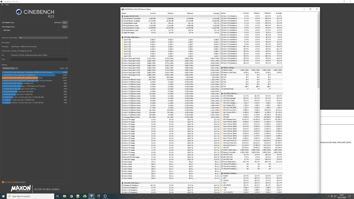Screen dimensions: 354x199
Task: Select the System: MSI MS-7C02 group header
Action: click(170, 16)
